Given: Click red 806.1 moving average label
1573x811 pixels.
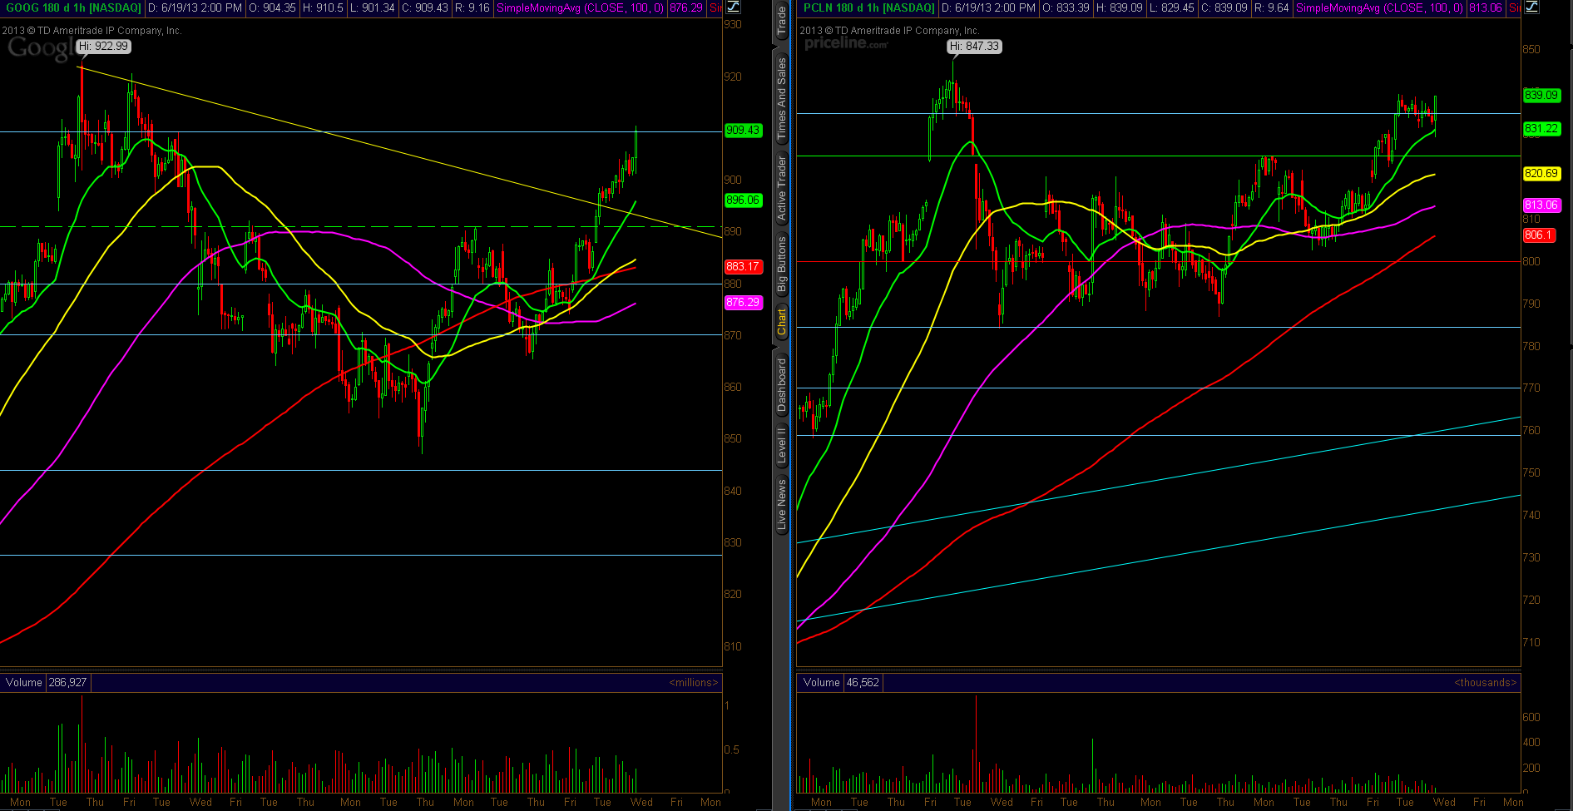Looking at the screenshot, I should point(1538,235).
